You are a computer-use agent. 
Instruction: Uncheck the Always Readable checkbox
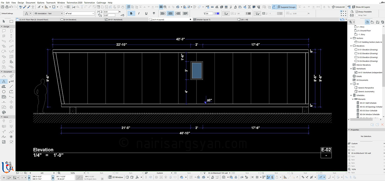point(356,12)
